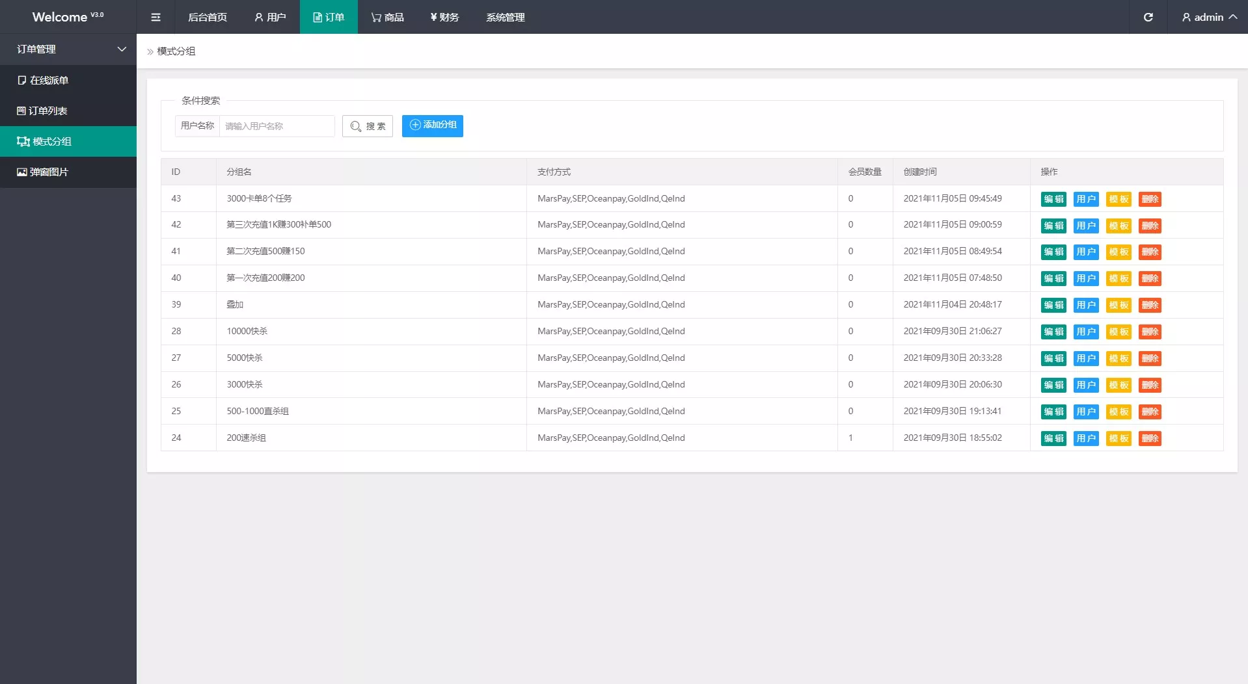
Task: Go to the 财务 top tab
Action: pos(445,17)
